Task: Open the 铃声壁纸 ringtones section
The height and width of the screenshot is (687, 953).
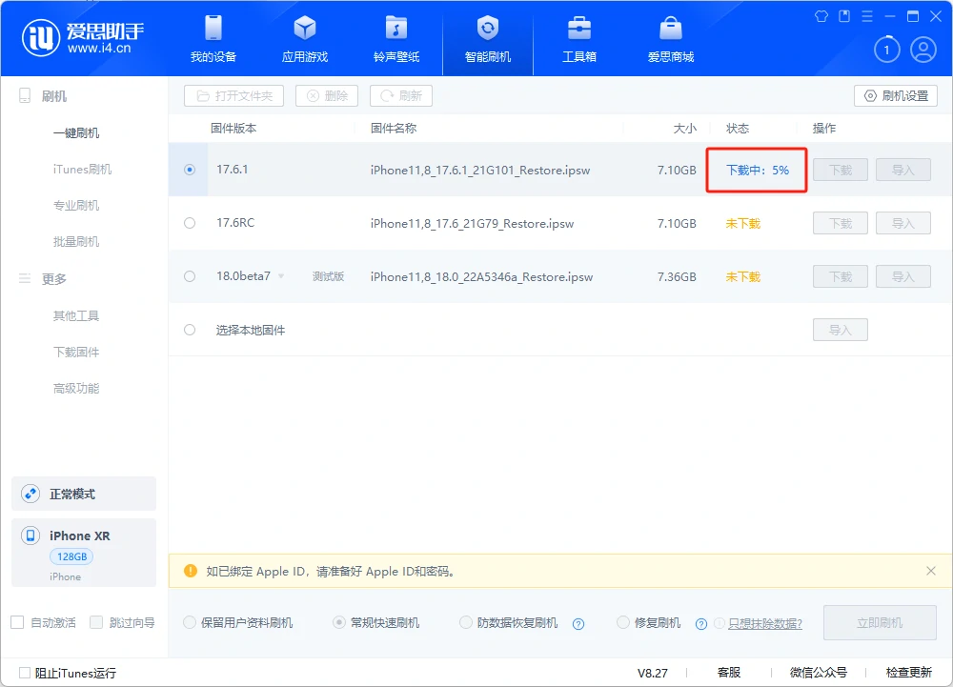Action: pos(396,39)
